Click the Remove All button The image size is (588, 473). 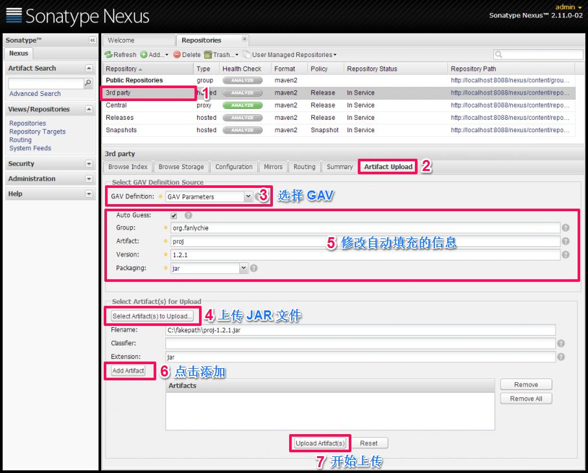(x=526, y=398)
